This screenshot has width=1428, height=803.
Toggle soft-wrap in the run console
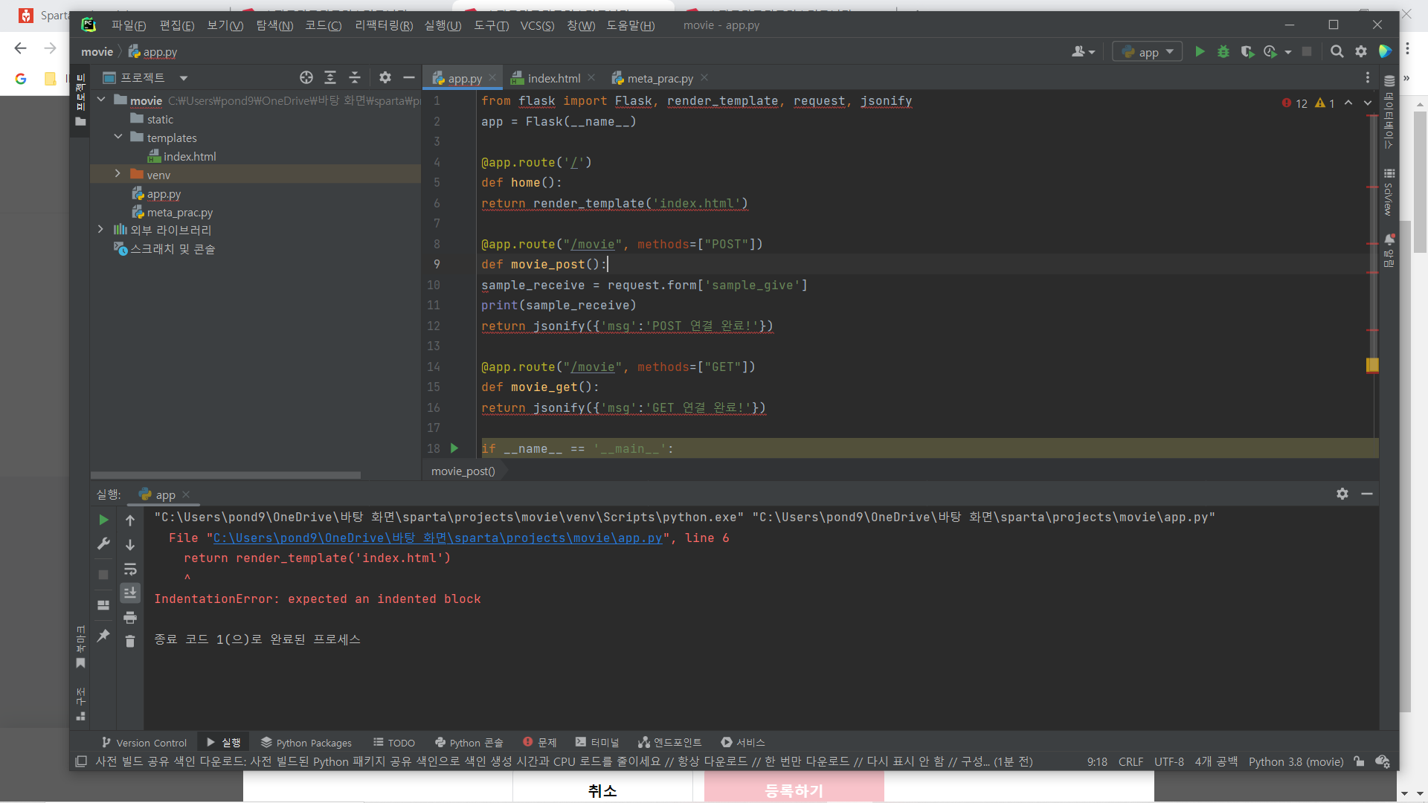(x=130, y=569)
